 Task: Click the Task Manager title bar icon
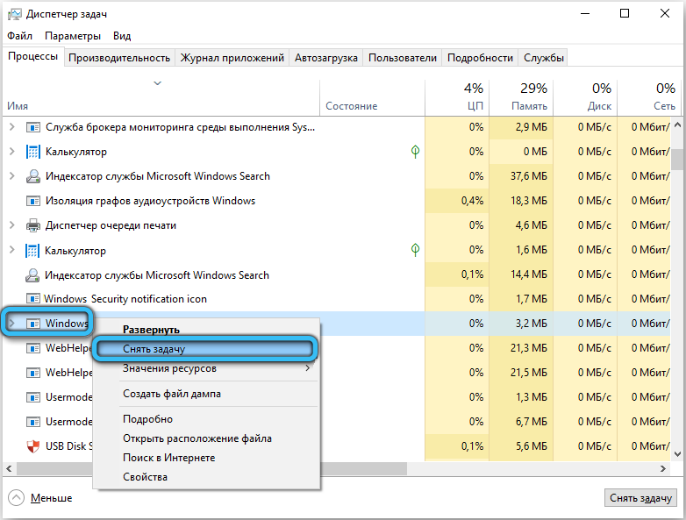tap(13, 14)
